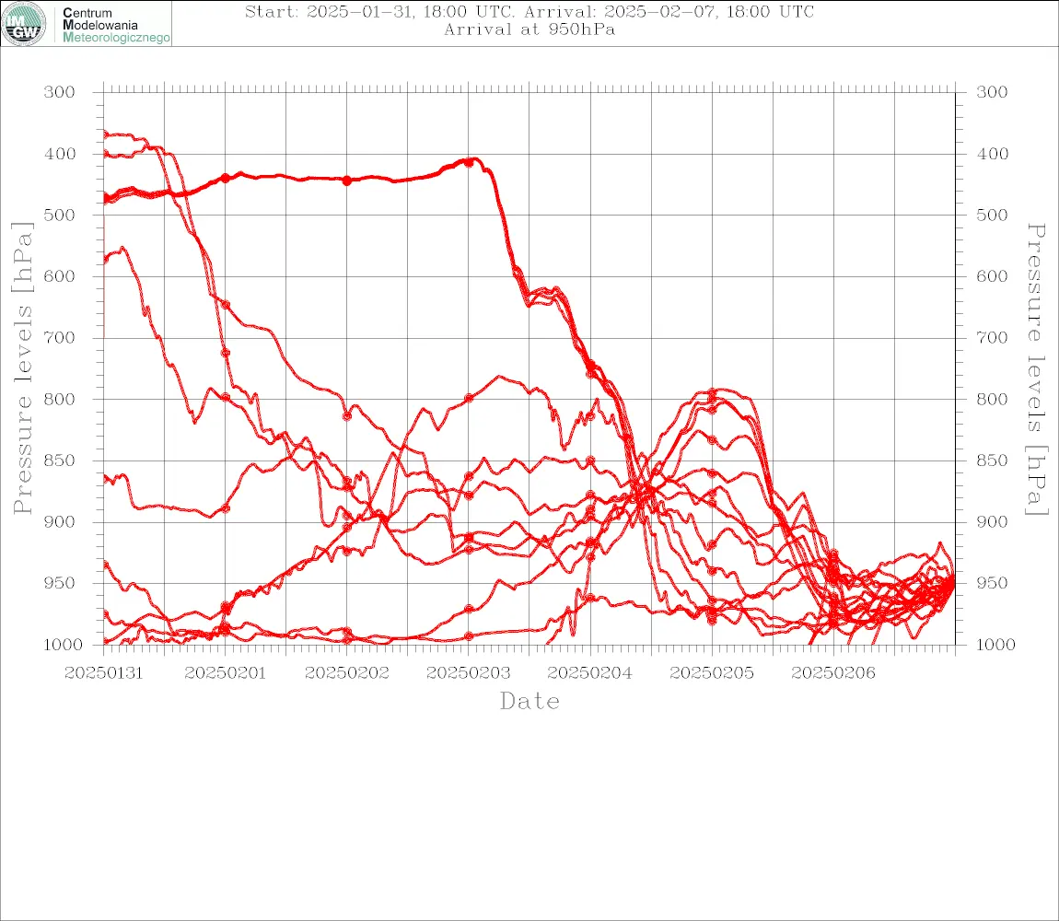Click date label 20250201 on x-axis

pyautogui.click(x=225, y=673)
